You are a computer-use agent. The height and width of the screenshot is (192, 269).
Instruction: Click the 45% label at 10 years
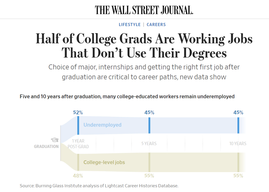(x=238, y=113)
